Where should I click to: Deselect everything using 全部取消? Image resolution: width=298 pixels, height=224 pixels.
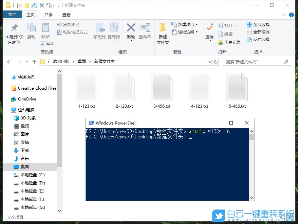(259, 32)
